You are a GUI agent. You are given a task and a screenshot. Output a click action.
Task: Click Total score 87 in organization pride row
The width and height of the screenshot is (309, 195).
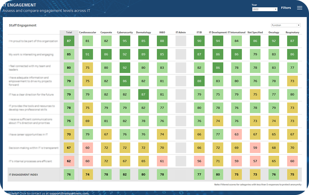(69, 41)
